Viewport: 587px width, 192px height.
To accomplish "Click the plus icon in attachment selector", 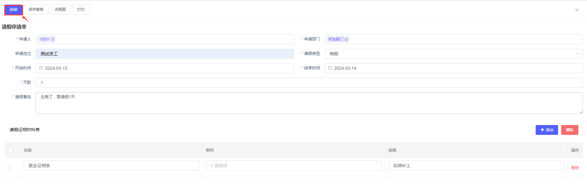I will pos(211,166).
